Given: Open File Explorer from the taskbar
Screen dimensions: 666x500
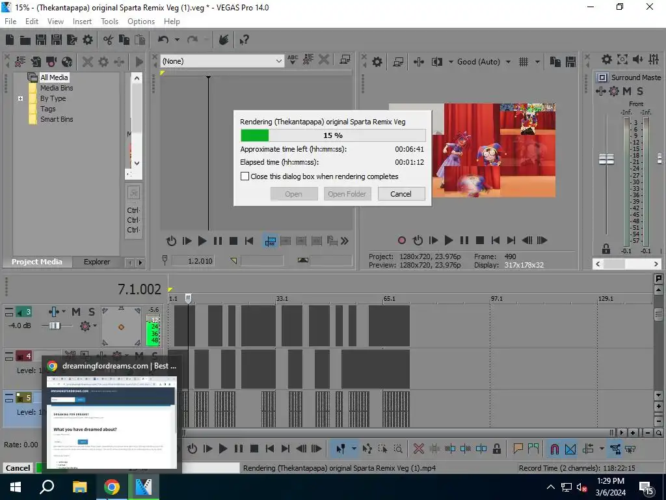Looking at the screenshot, I should tap(79, 487).
